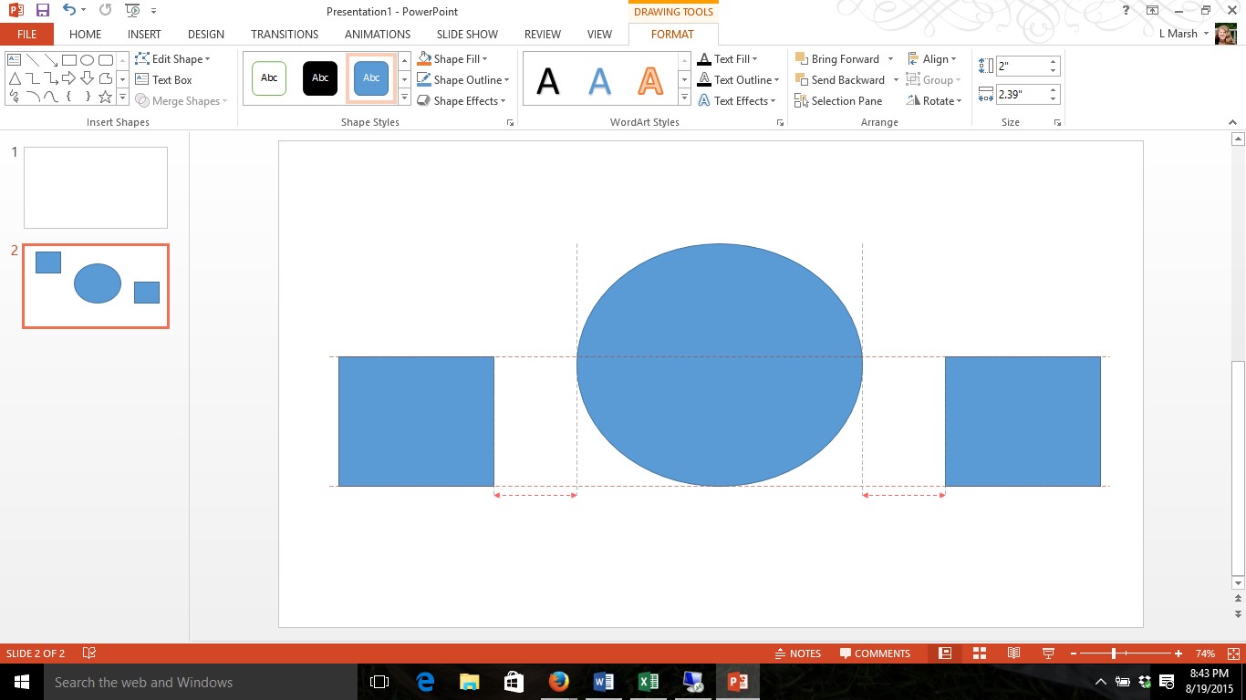Choose the oval shape from Insert Shapes
Image resolution: width=1246 pixels, height=700 pixels.
88,60
